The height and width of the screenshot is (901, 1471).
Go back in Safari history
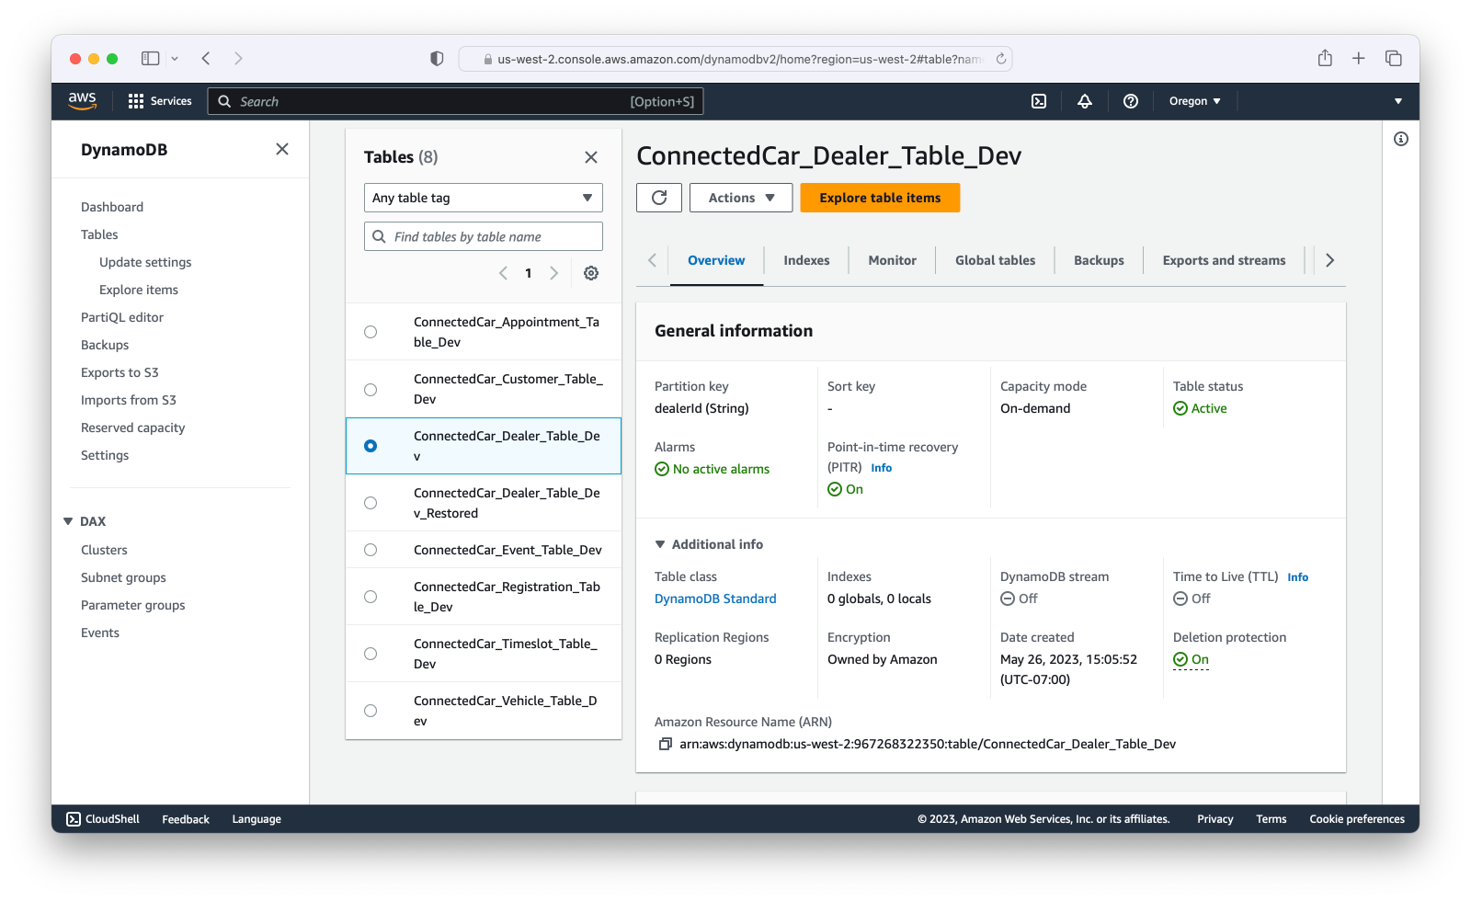coord(206,58)
